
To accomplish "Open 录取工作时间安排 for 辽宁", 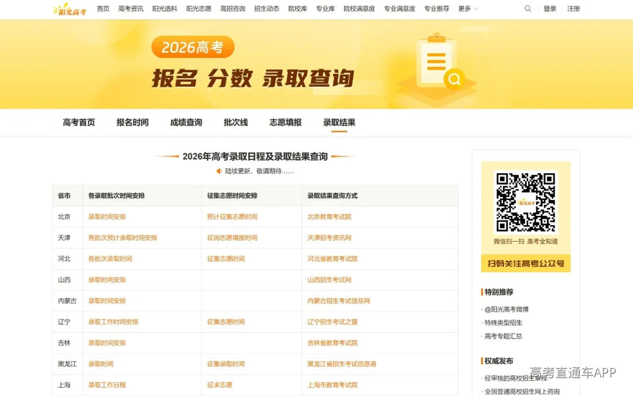I will [x=114, y=321].
